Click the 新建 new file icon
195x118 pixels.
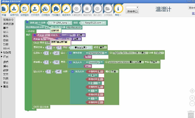4,9
